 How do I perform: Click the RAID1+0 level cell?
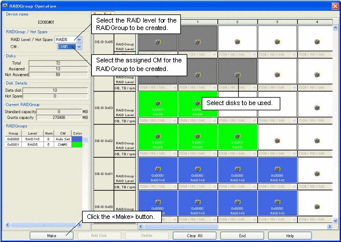(x=32, y=139)
